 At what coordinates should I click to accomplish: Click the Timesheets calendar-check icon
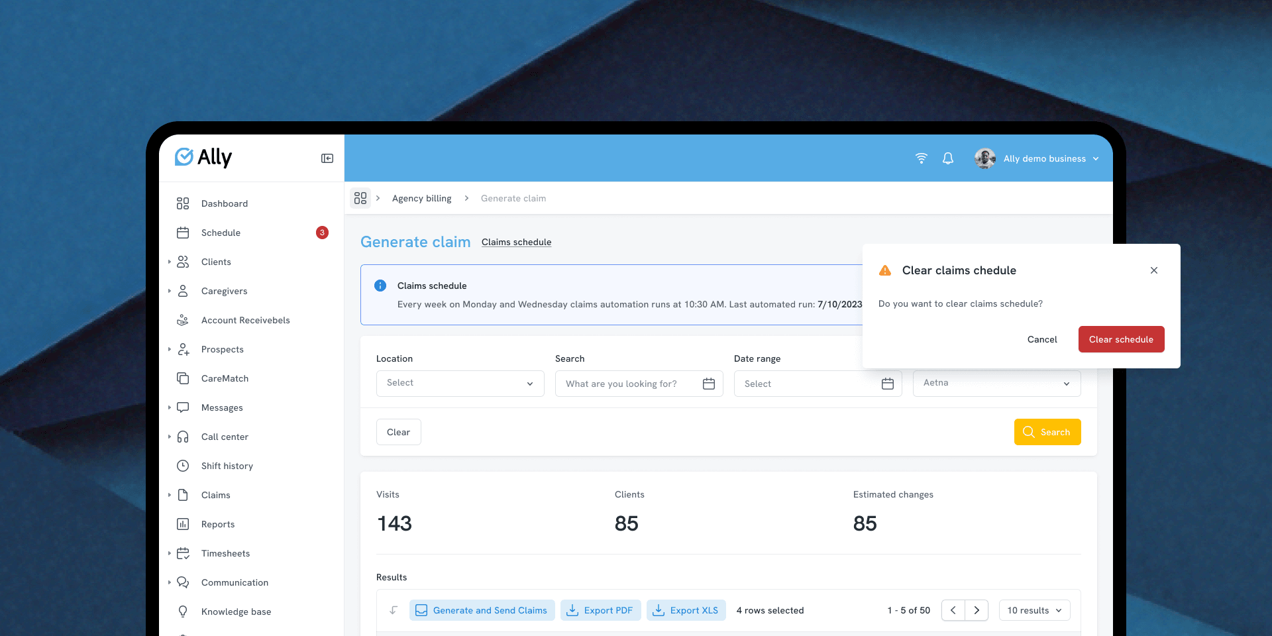point(183,553)
